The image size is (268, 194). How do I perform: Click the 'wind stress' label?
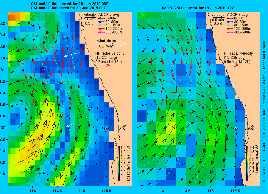tap(107, 41)
